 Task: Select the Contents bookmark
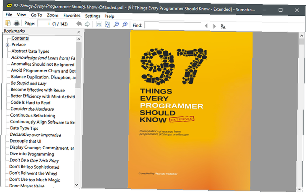pos(20,38)
